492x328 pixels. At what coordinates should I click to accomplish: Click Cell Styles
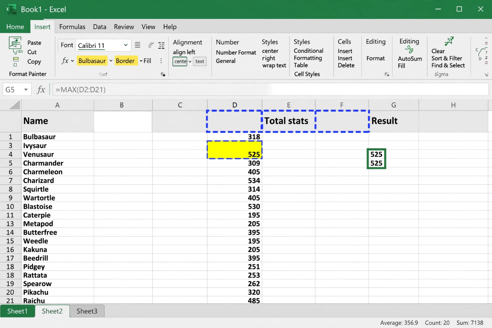pos(307,74)
